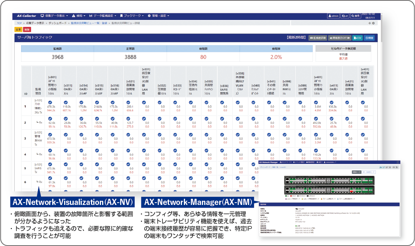Open the ネットワーク dropdown in AX-Network-Manager
The image size is (415, 246).
tap(286, 162)
